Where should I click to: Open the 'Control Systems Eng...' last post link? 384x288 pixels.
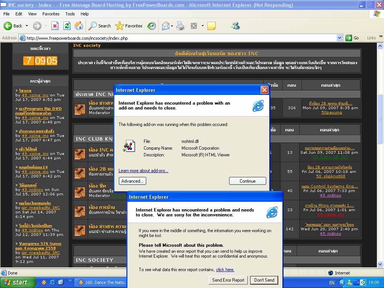[330, 186]
